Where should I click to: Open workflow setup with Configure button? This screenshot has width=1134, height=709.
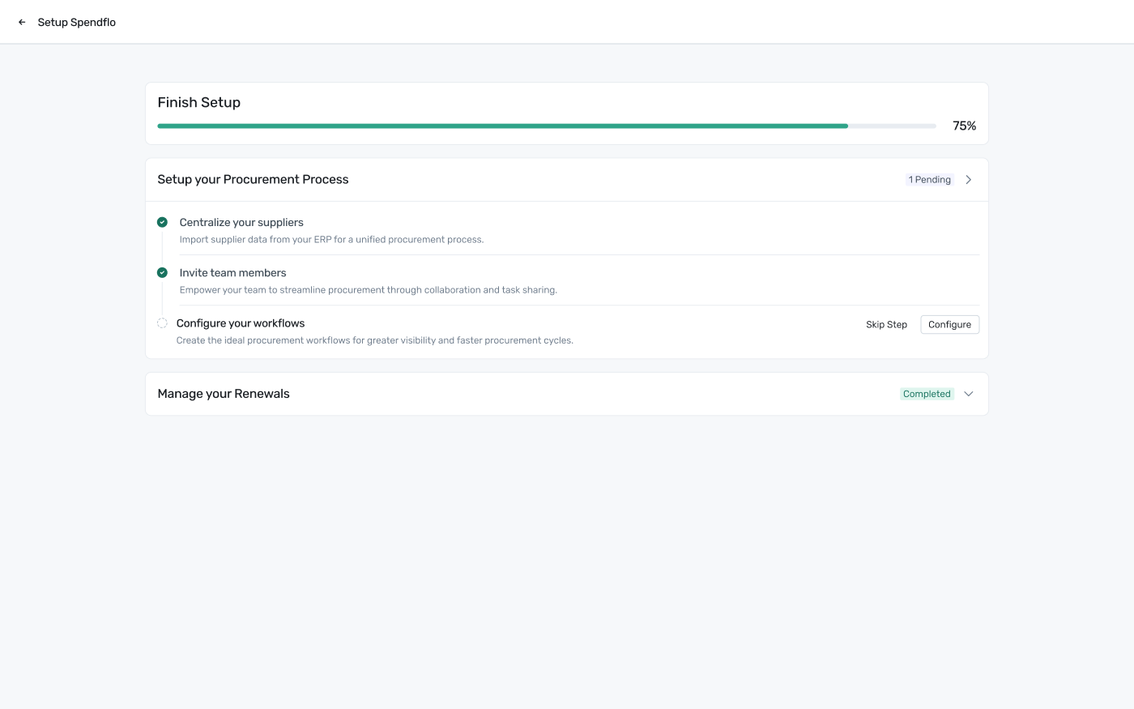coord(949,325)
